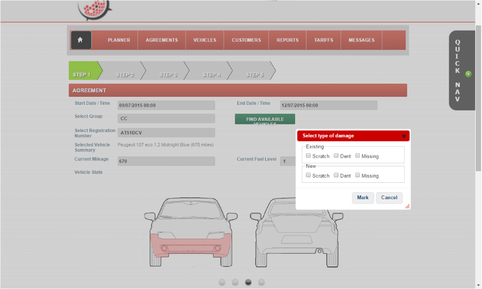Screen dimensions: 482x289
Task: Click the Find Available Vehicles button
Action: pyautogui.click(x=265, y=119)
